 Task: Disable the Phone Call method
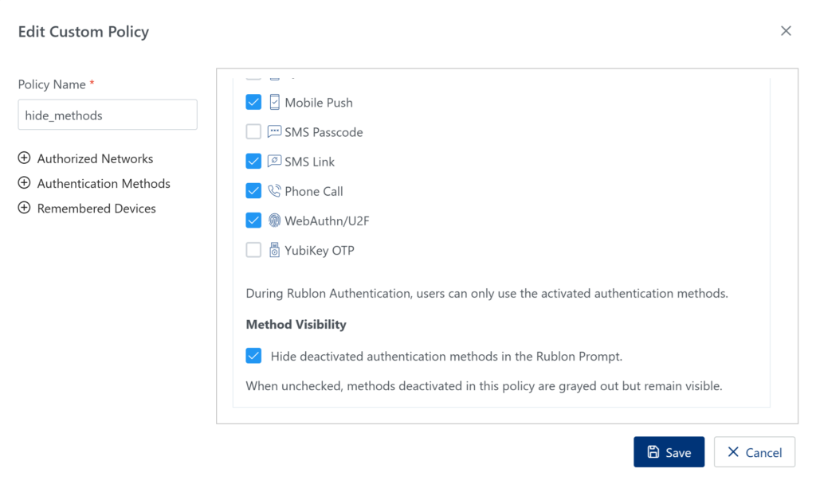(253, 191)
